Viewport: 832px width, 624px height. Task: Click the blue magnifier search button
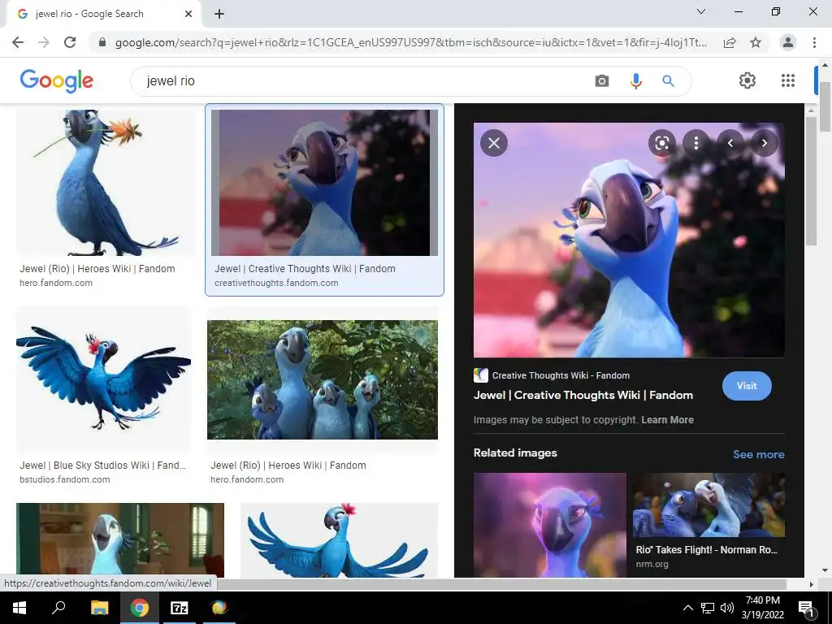pyautogui.click(x=668, y=80)
